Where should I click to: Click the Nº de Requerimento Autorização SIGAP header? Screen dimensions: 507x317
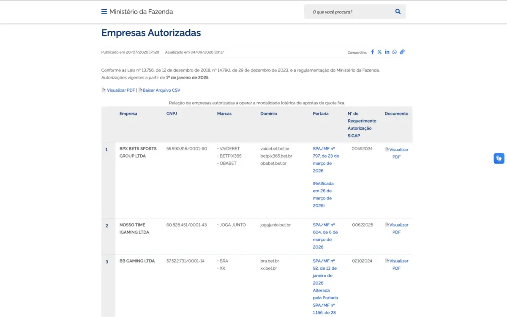coord(362,124)
